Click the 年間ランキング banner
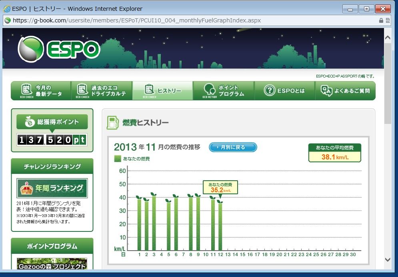398x277 pixels. 52,188
